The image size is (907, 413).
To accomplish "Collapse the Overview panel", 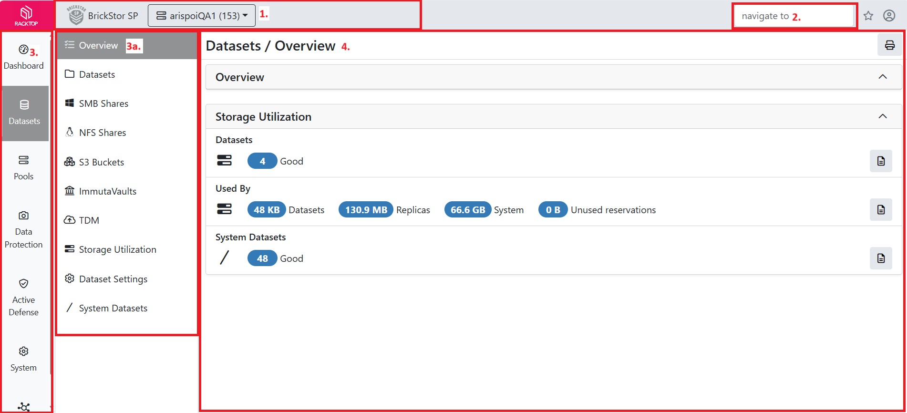I will tap(882, 77).
